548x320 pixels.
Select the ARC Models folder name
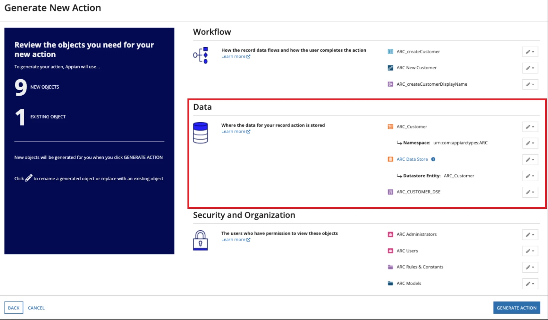click(409, 284)
